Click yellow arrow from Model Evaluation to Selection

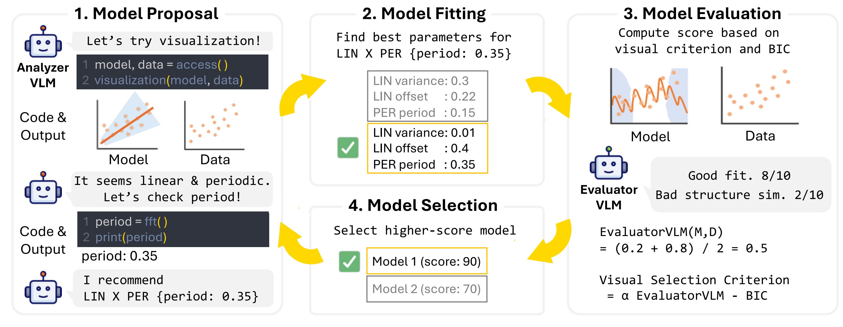(x=550, y=242)
